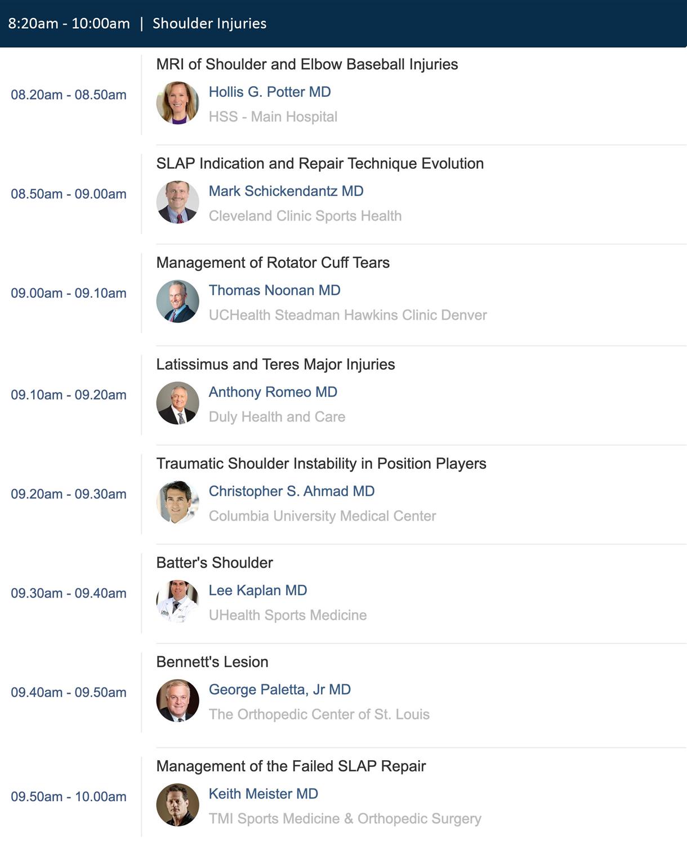Open Hollis G. Potter MD's speaker photo
Viewport: 687px width, 844px height.
177,103
